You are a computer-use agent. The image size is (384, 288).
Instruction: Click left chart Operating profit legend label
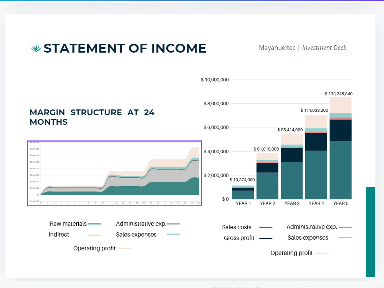(94, 248)
